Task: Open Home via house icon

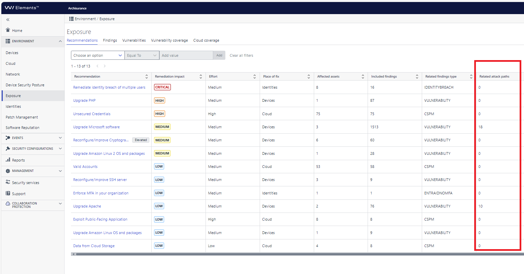Action: click(x=8, y=30)
